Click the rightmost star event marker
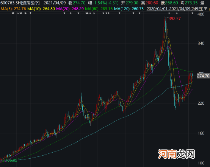Screen dimensions: 210x167 pos(192,13)
